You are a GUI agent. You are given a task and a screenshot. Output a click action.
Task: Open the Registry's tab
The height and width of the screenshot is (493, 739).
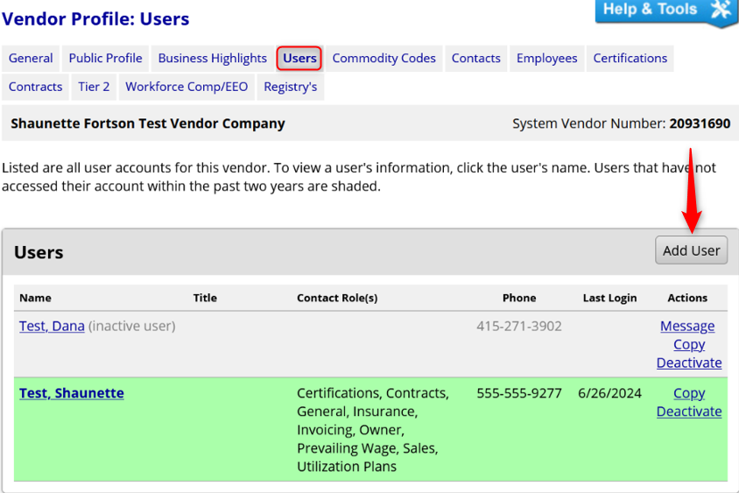[290, 87]
